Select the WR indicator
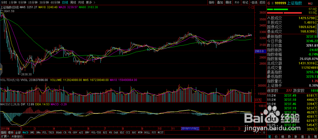The width and height of the screenshot is (318, 139). [x=110, y=133]
